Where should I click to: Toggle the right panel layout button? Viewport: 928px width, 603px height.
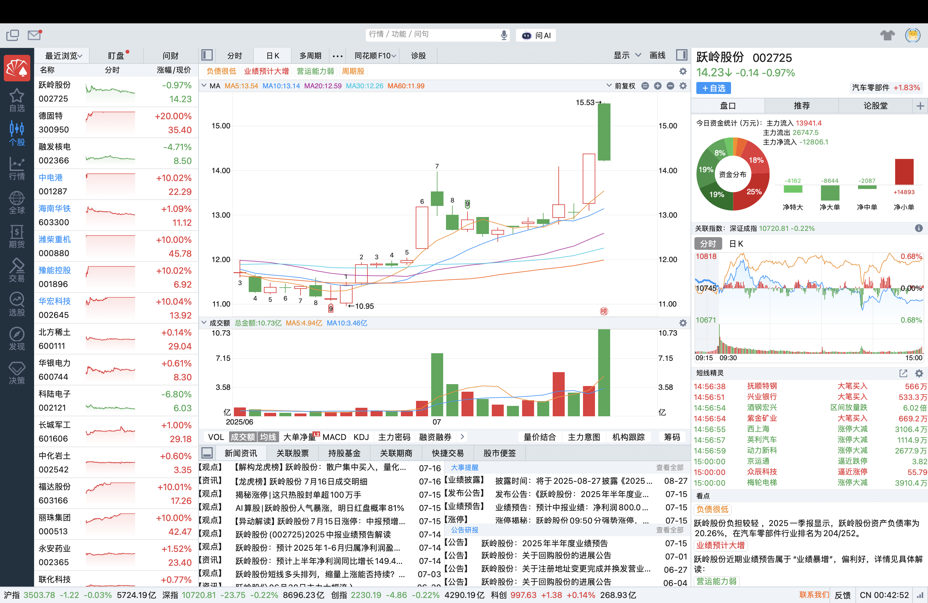click(x=681, y=55)
